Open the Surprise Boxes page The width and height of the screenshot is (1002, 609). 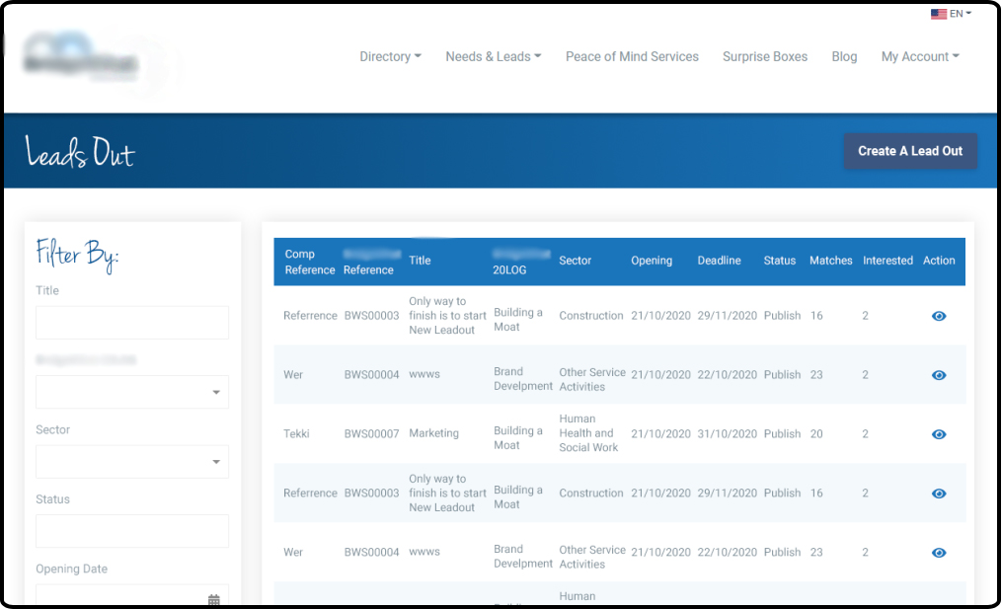(764, 56)
